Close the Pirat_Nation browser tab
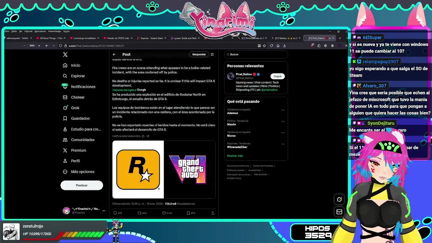Screen dimensions: 432x243 tap(333, 38)
